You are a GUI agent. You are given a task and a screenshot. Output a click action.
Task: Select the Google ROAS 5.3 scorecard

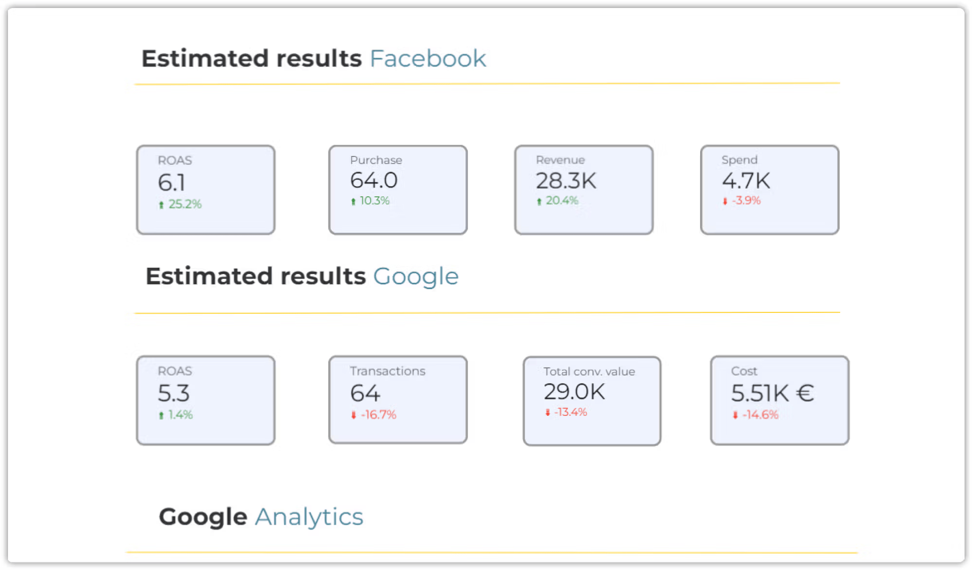205,400
